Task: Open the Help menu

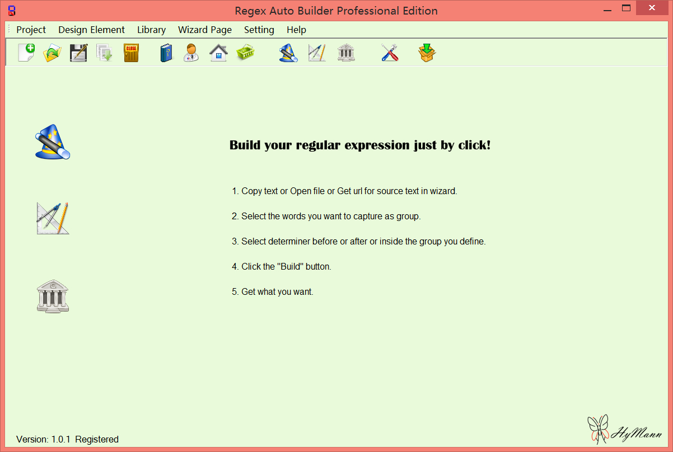Action: click(296, 30)
